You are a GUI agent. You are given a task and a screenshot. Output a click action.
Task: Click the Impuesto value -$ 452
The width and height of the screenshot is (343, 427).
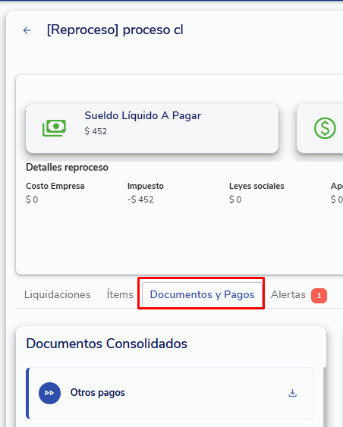point(140,199)
